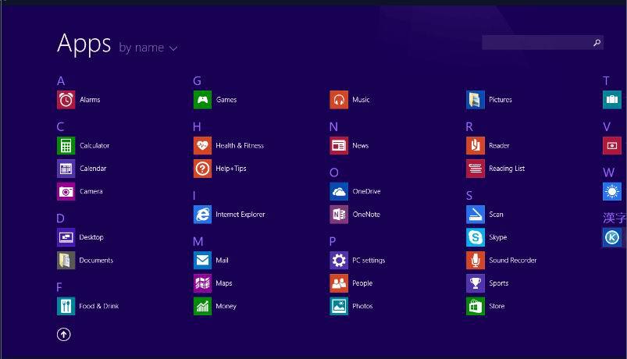Click the 'Food & Drink' label
The width and height of the screenshot is (627, 359).
(99, 306)
